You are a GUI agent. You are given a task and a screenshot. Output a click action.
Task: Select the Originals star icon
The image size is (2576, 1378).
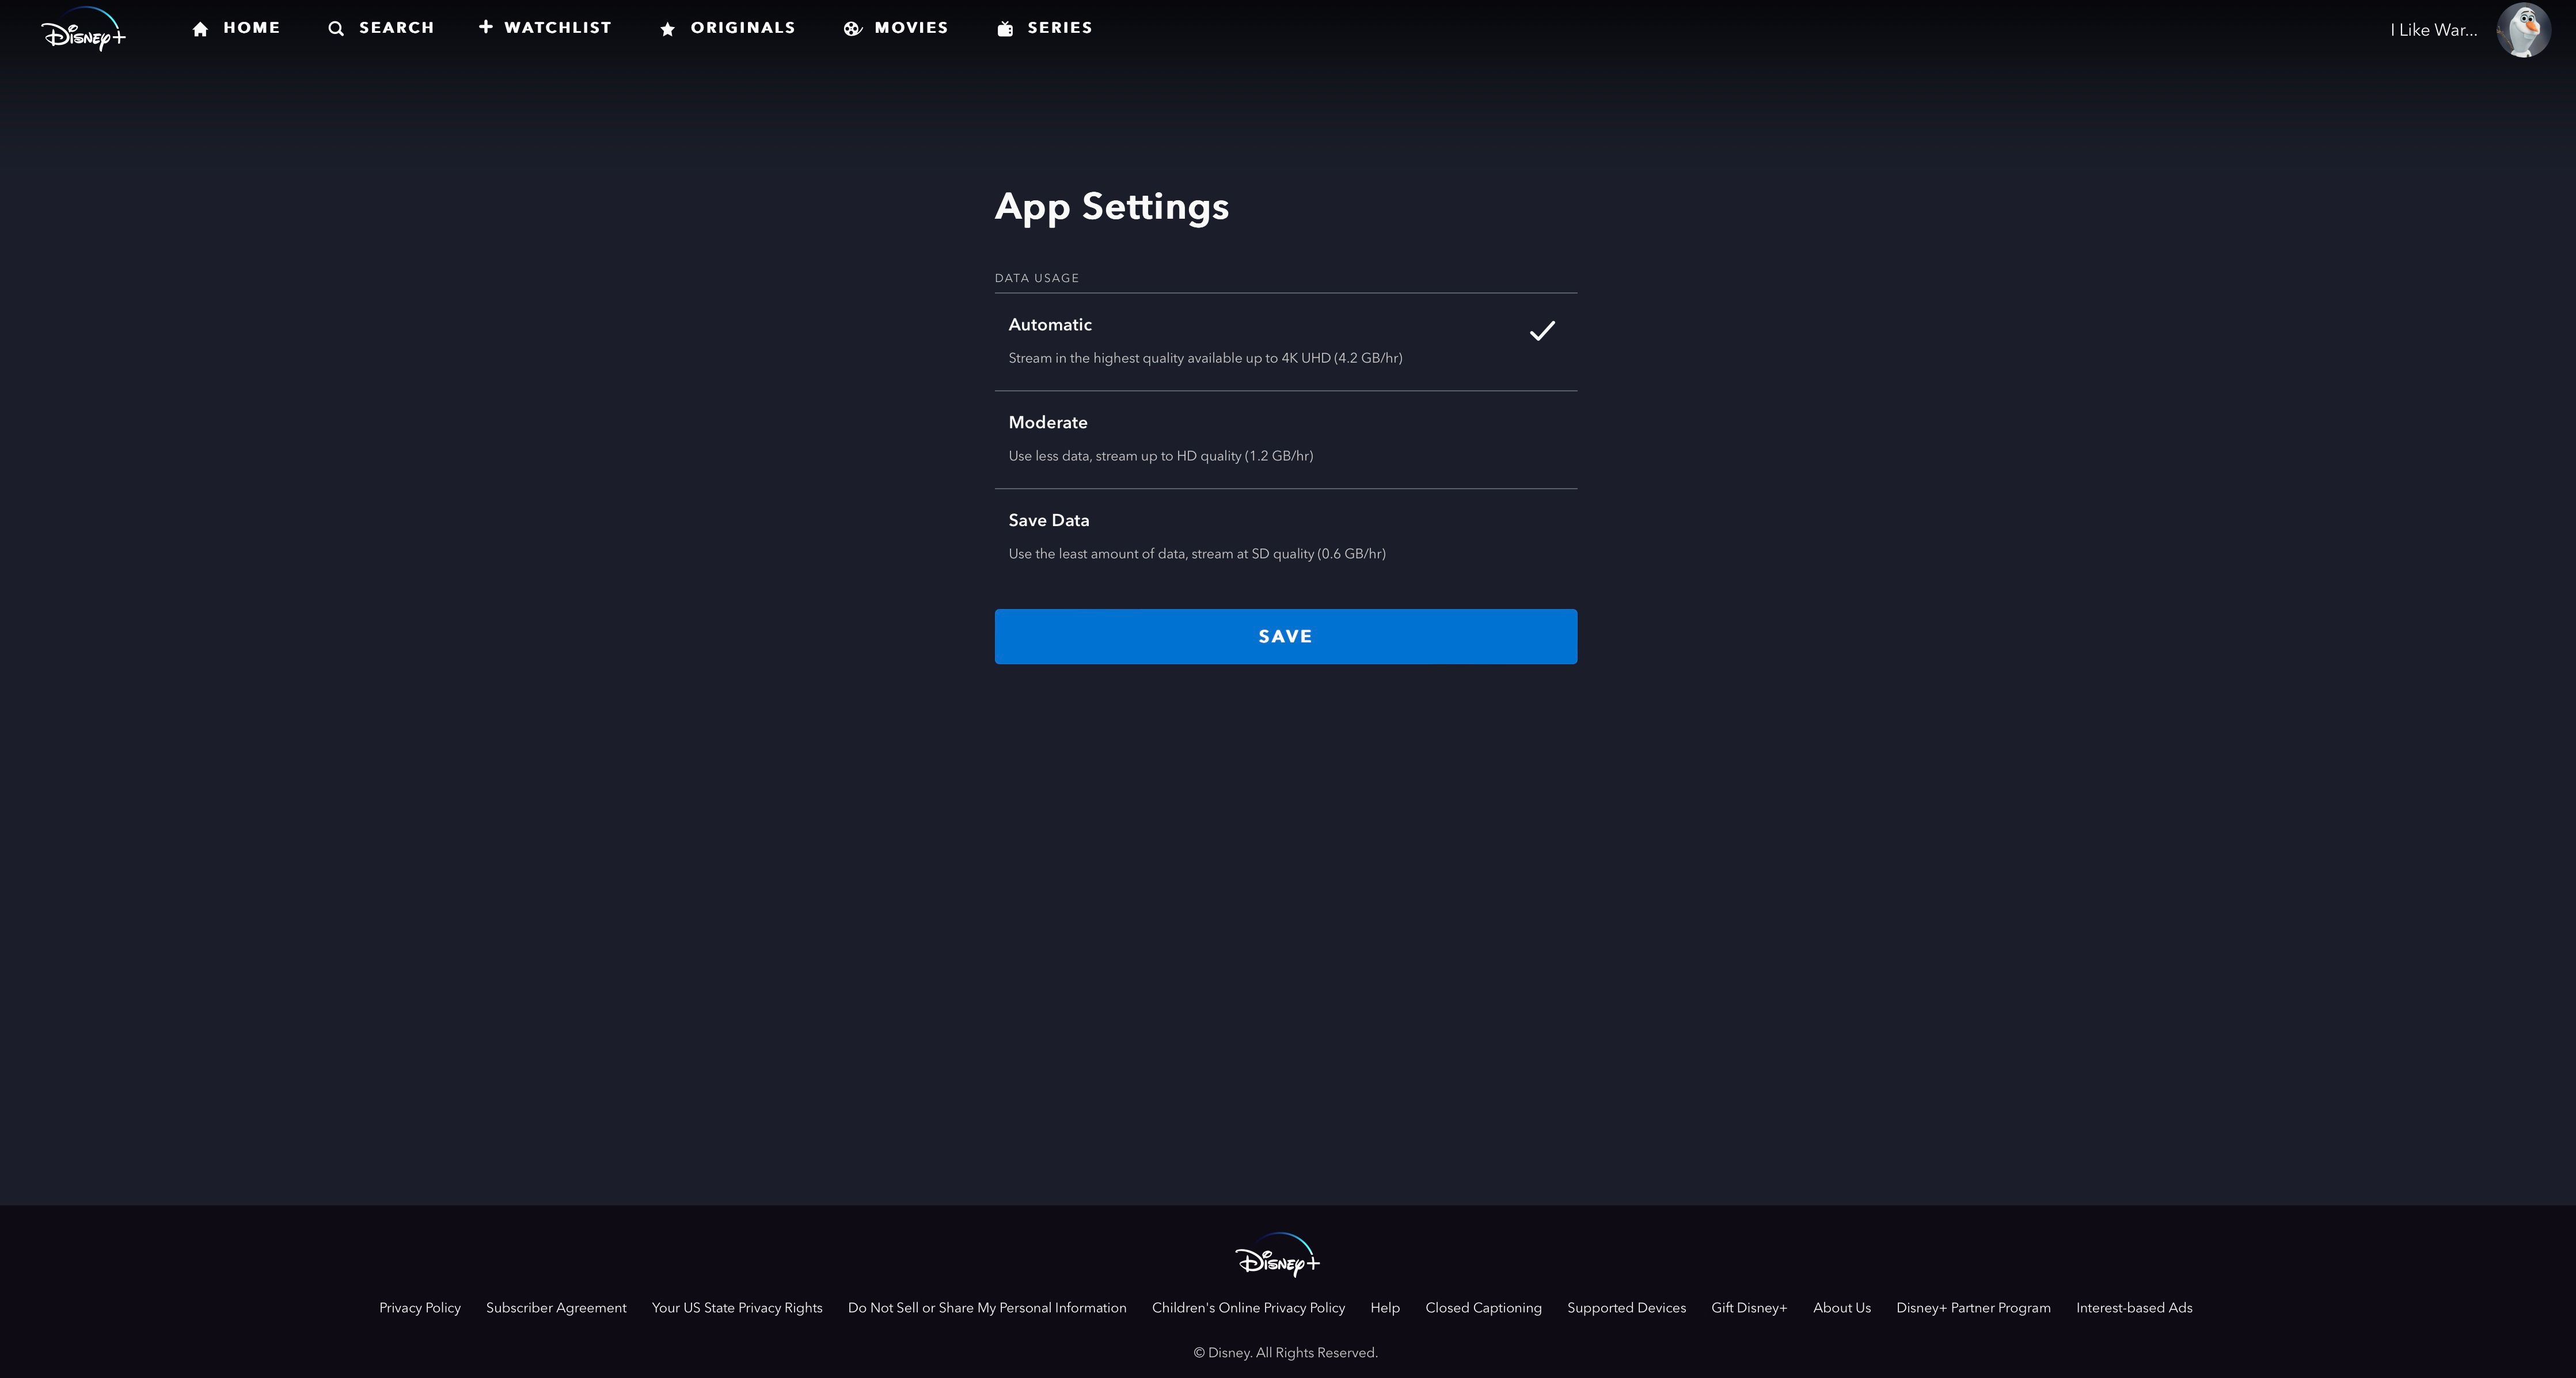[667, 27]
